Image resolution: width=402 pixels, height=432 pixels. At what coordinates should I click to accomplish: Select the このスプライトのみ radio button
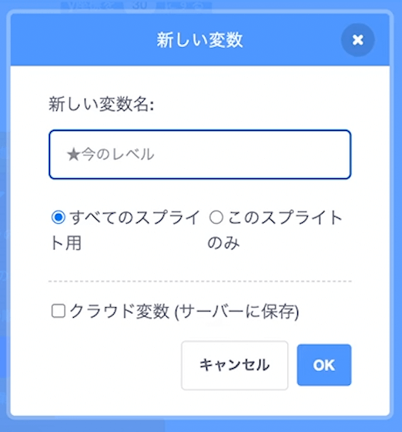tap(216, 217)
